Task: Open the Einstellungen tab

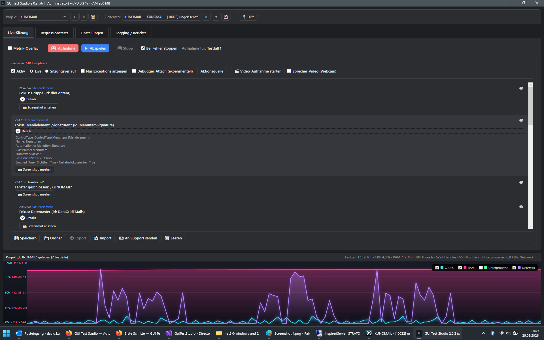Action: pos(92,33)
